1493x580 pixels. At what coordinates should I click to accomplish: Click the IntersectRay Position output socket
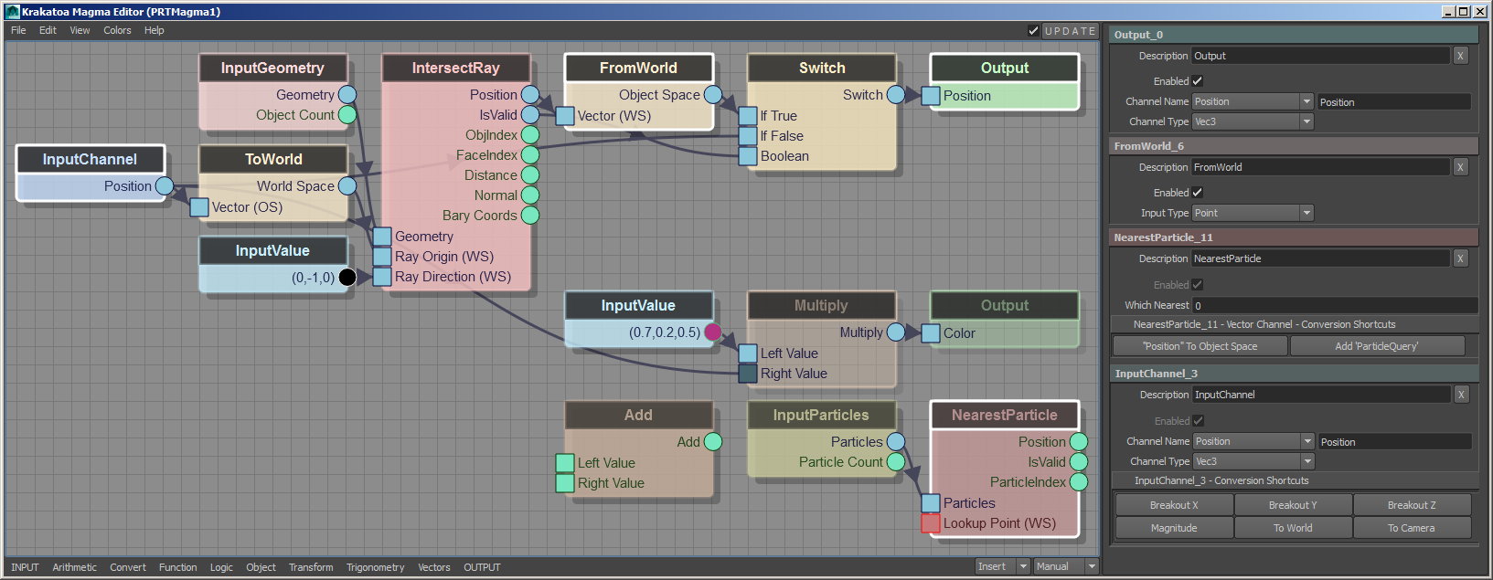[530, 95]
